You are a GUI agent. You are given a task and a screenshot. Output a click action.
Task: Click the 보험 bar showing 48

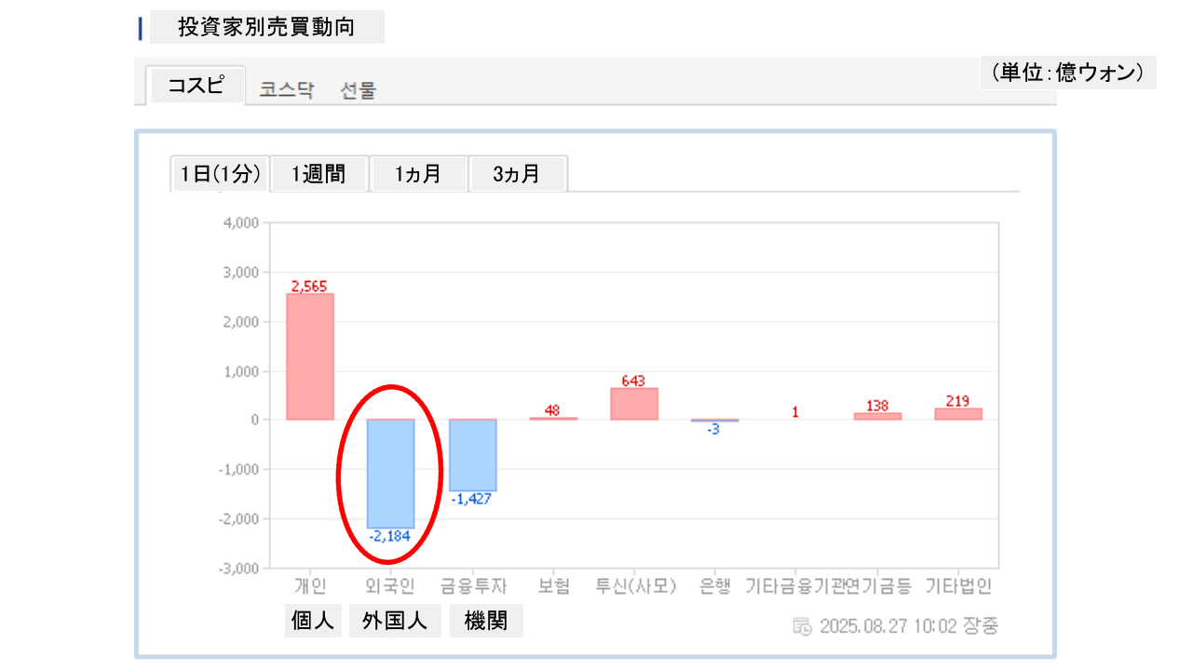click(553, 418)
